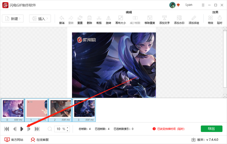Open the 延时 delay tool

click(220, 20)
